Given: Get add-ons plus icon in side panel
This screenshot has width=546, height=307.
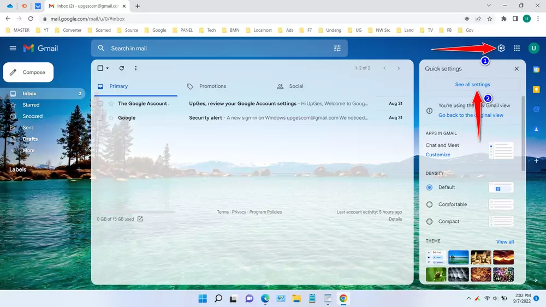Looking at the screenshot, I should click(536, 161).
